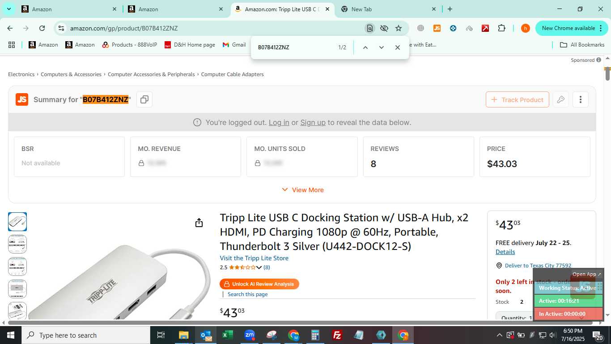
Task: Open the star rating breakdown dropdown arrow
Action: point(259,267)
